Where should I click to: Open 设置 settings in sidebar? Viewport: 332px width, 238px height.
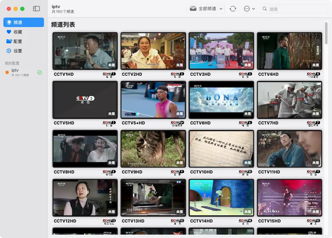pos(24,51)
